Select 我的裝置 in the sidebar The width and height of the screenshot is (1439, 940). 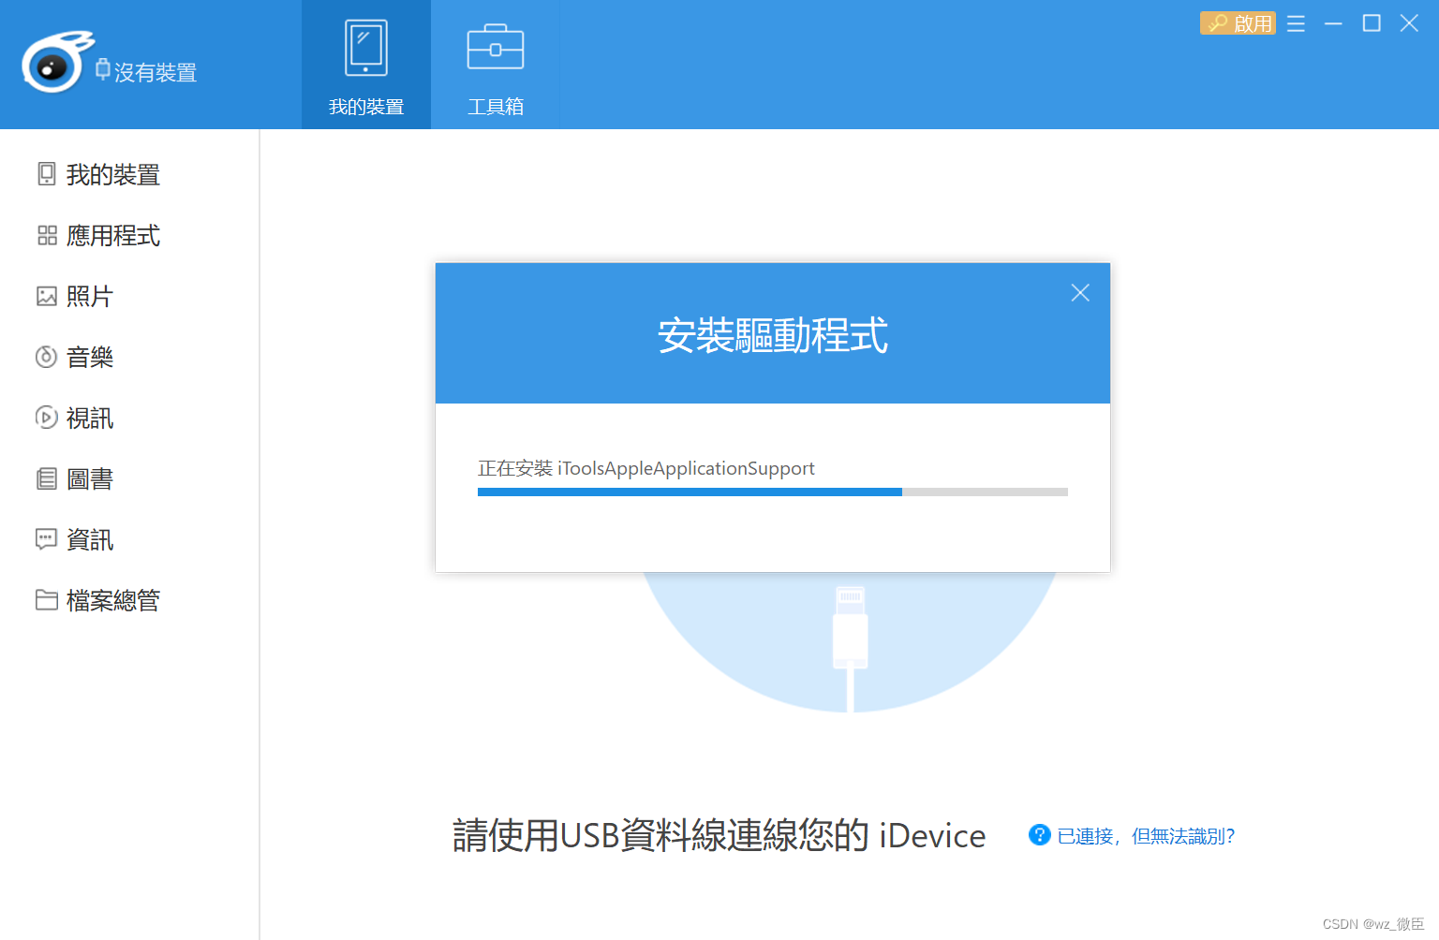point(129,174)
